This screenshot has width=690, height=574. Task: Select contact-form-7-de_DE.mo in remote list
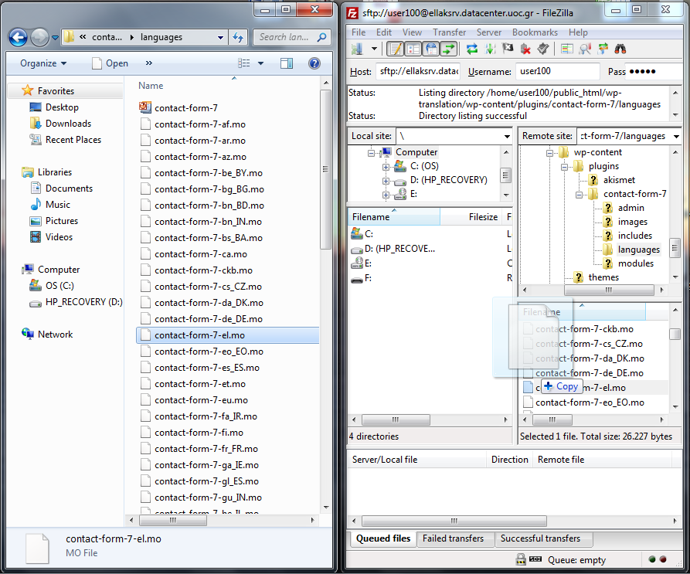coord(590,372)
